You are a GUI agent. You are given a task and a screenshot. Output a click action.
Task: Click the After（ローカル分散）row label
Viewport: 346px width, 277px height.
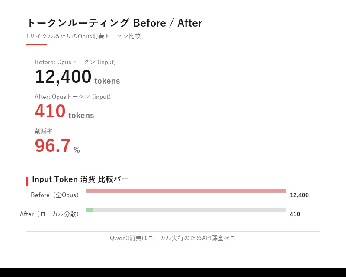(x=50, y=214)
